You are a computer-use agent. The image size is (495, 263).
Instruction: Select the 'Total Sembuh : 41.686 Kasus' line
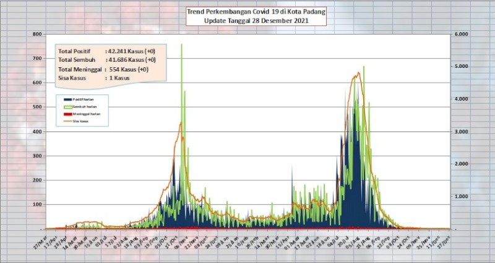pos(107,60)
